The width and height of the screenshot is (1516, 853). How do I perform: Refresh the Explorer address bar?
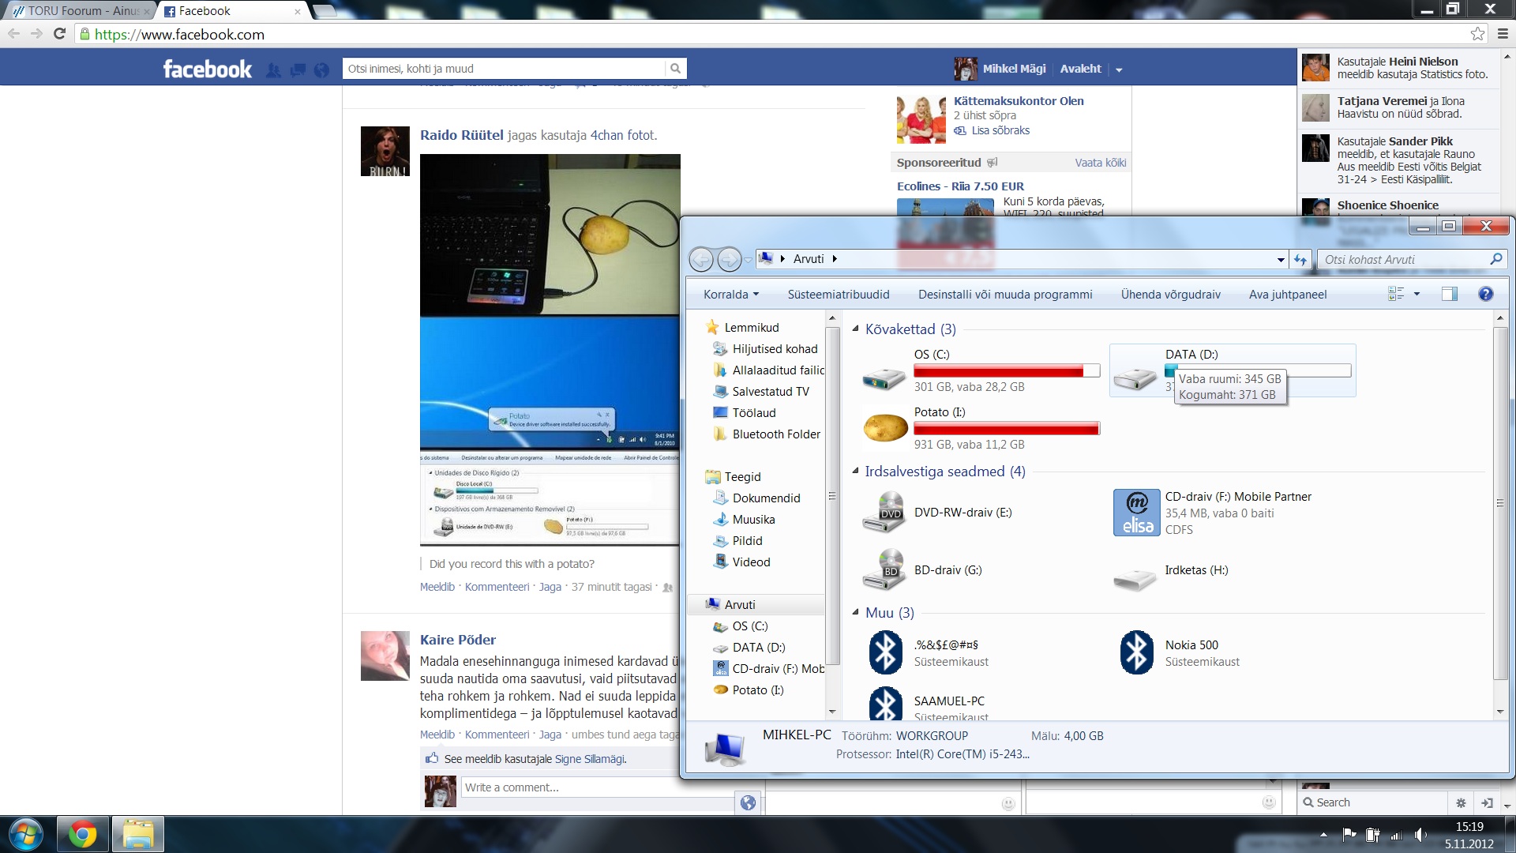point(1300,259)
